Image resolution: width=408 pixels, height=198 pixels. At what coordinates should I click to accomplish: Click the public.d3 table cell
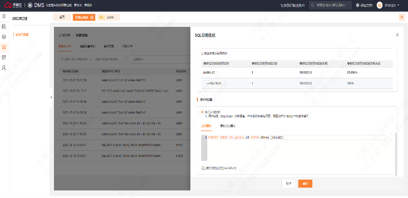point(209,73)
